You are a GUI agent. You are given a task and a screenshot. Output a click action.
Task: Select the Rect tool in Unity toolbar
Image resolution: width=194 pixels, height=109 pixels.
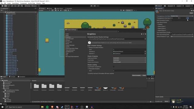point(15,6)
